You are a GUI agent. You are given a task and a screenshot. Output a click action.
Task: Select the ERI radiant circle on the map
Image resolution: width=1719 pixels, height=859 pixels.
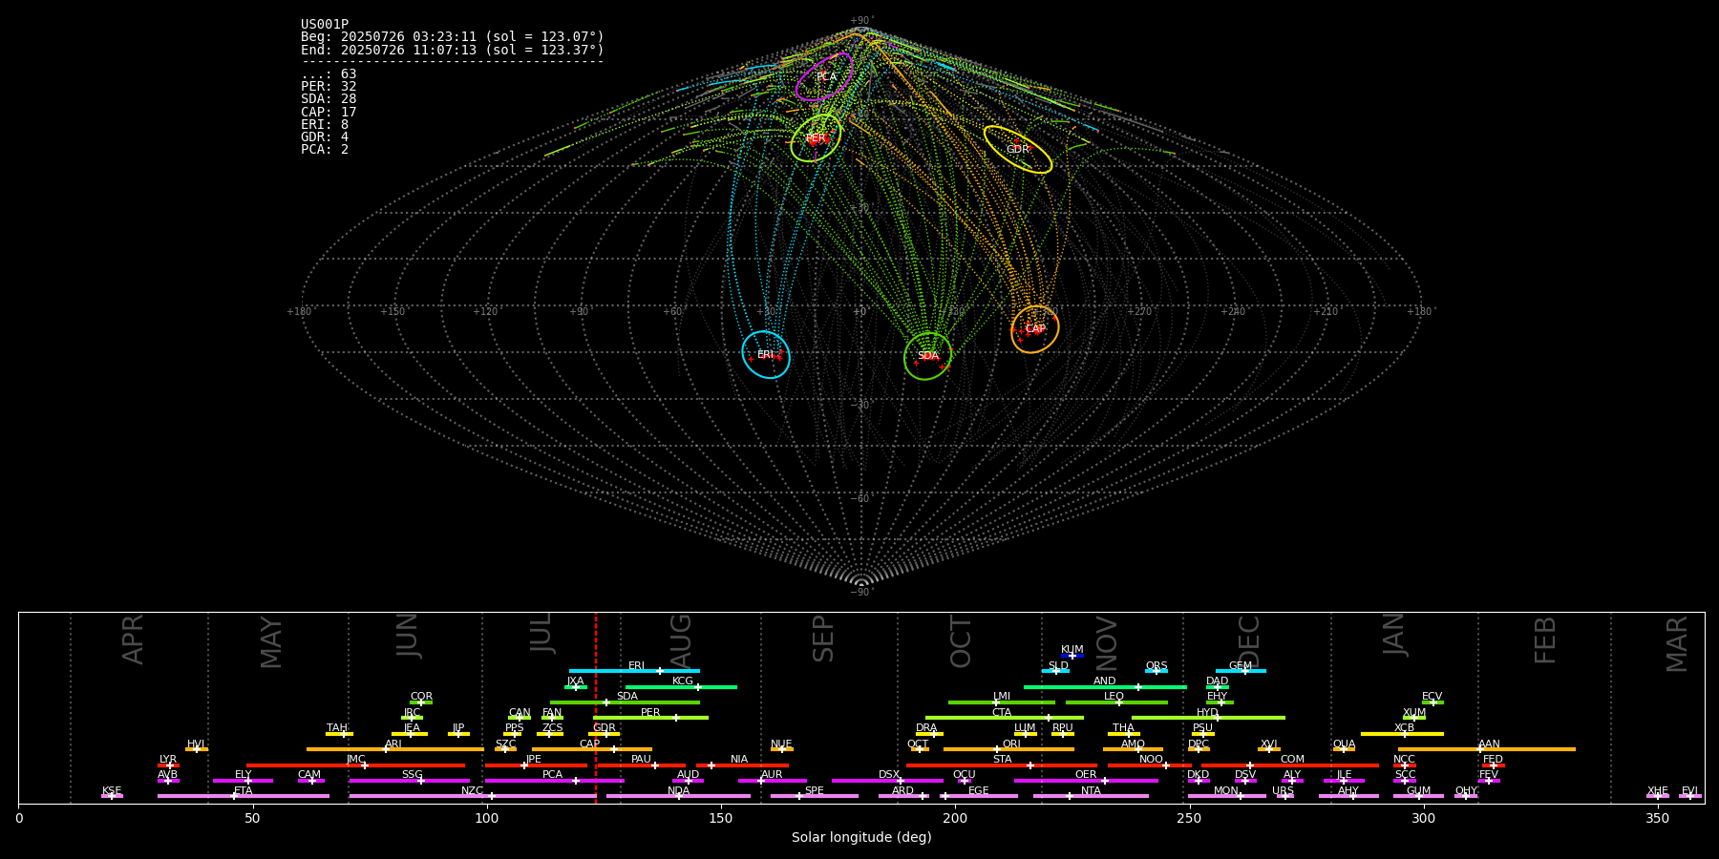[766, 355]
